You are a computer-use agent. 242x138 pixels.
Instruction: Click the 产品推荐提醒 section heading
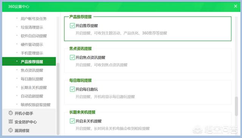click(x=81, y=17)
